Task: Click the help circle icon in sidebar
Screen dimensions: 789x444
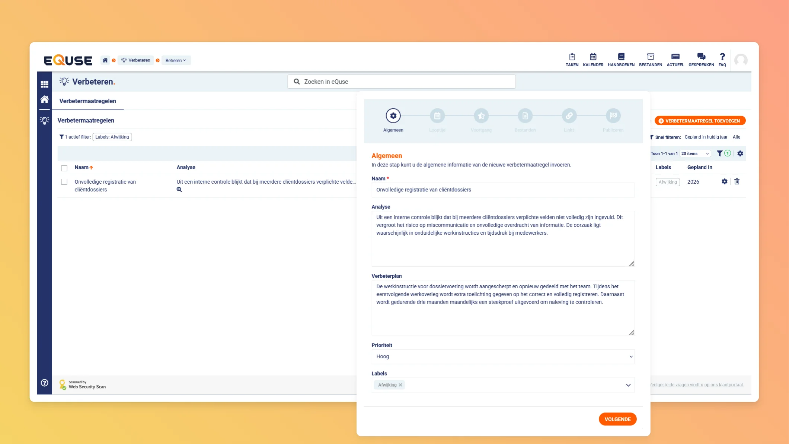Action: 45,383
